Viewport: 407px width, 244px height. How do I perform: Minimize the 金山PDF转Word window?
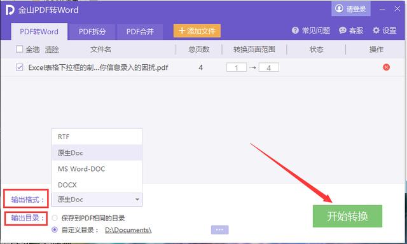[x=382, y=10]
